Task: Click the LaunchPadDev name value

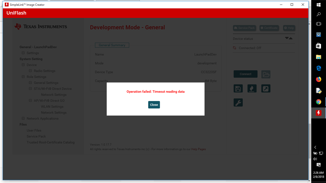Action: point(205,55)
